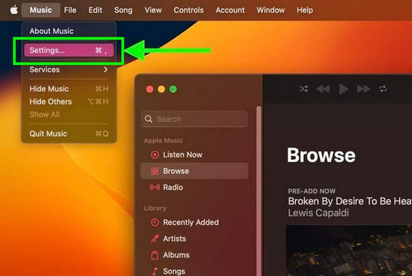Skip to next track
This screenshot has height=276, width=412.
(x=363, y=89)
